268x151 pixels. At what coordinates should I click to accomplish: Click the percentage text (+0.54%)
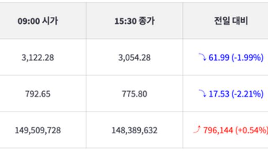pyautogui.click(x=252, y=130)
